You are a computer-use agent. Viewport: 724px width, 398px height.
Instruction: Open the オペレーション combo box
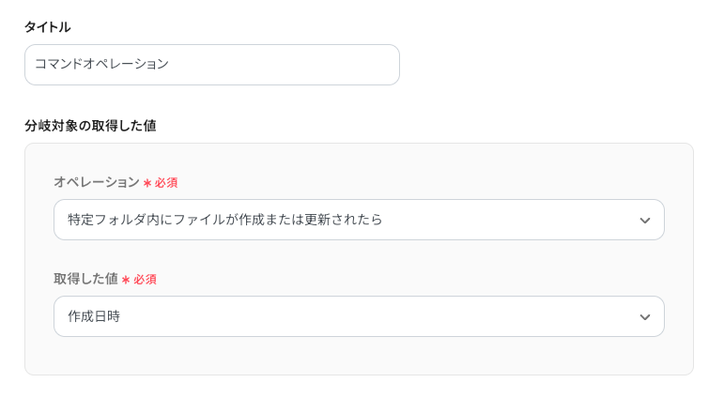pos(359,220)
